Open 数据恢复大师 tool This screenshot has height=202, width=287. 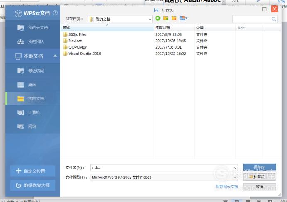33,185
